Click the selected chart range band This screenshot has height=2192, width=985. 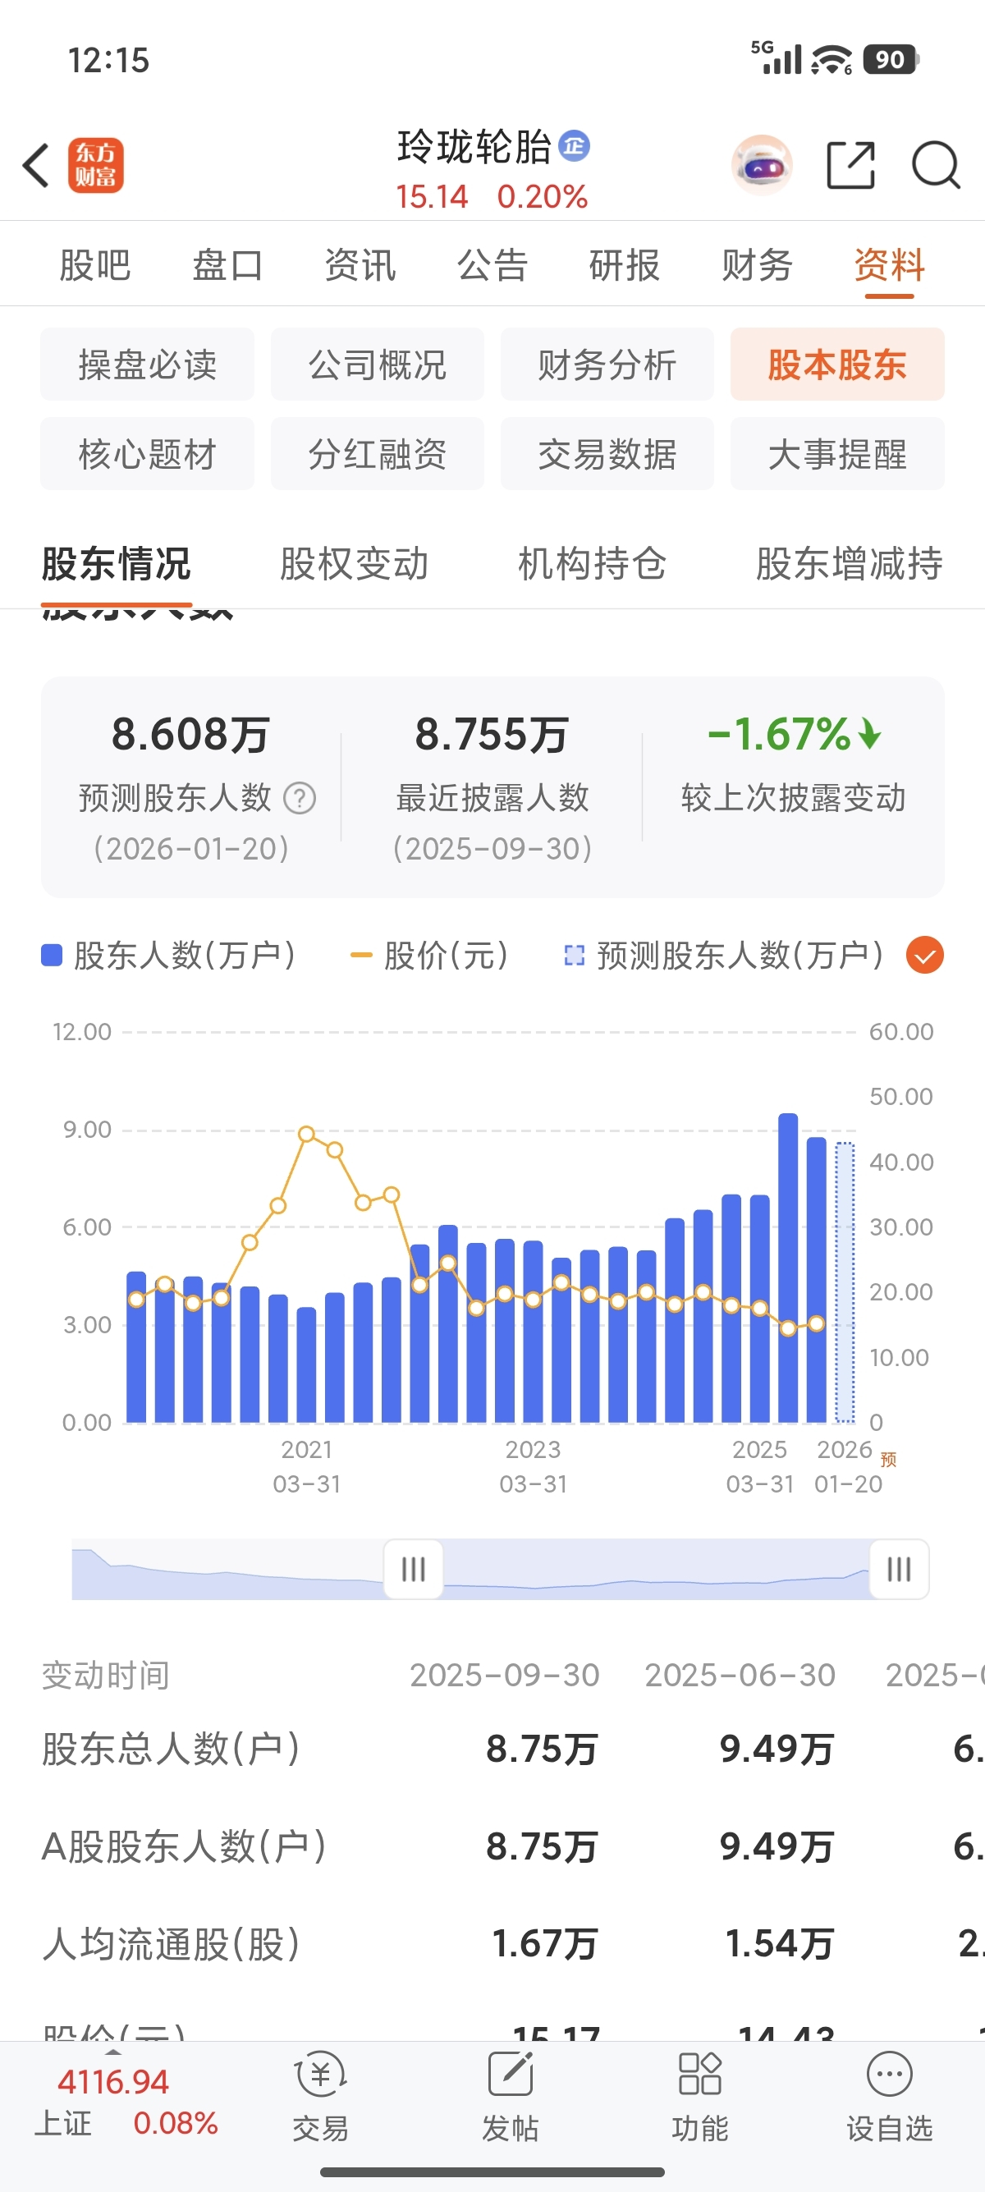click(x=656, y=1569)
